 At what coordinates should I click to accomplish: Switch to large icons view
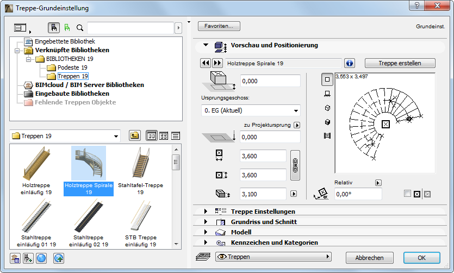pyautogui.click(x=152, y=136)
